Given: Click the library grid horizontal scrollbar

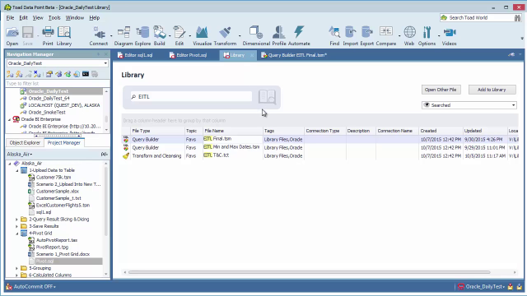Looking at the screenshot, I should pos(310,272).
